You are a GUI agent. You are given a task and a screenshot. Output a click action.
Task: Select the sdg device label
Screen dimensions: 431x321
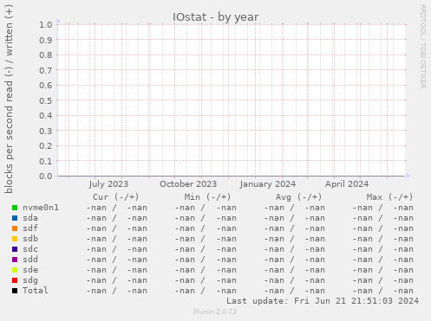point(30,280)
